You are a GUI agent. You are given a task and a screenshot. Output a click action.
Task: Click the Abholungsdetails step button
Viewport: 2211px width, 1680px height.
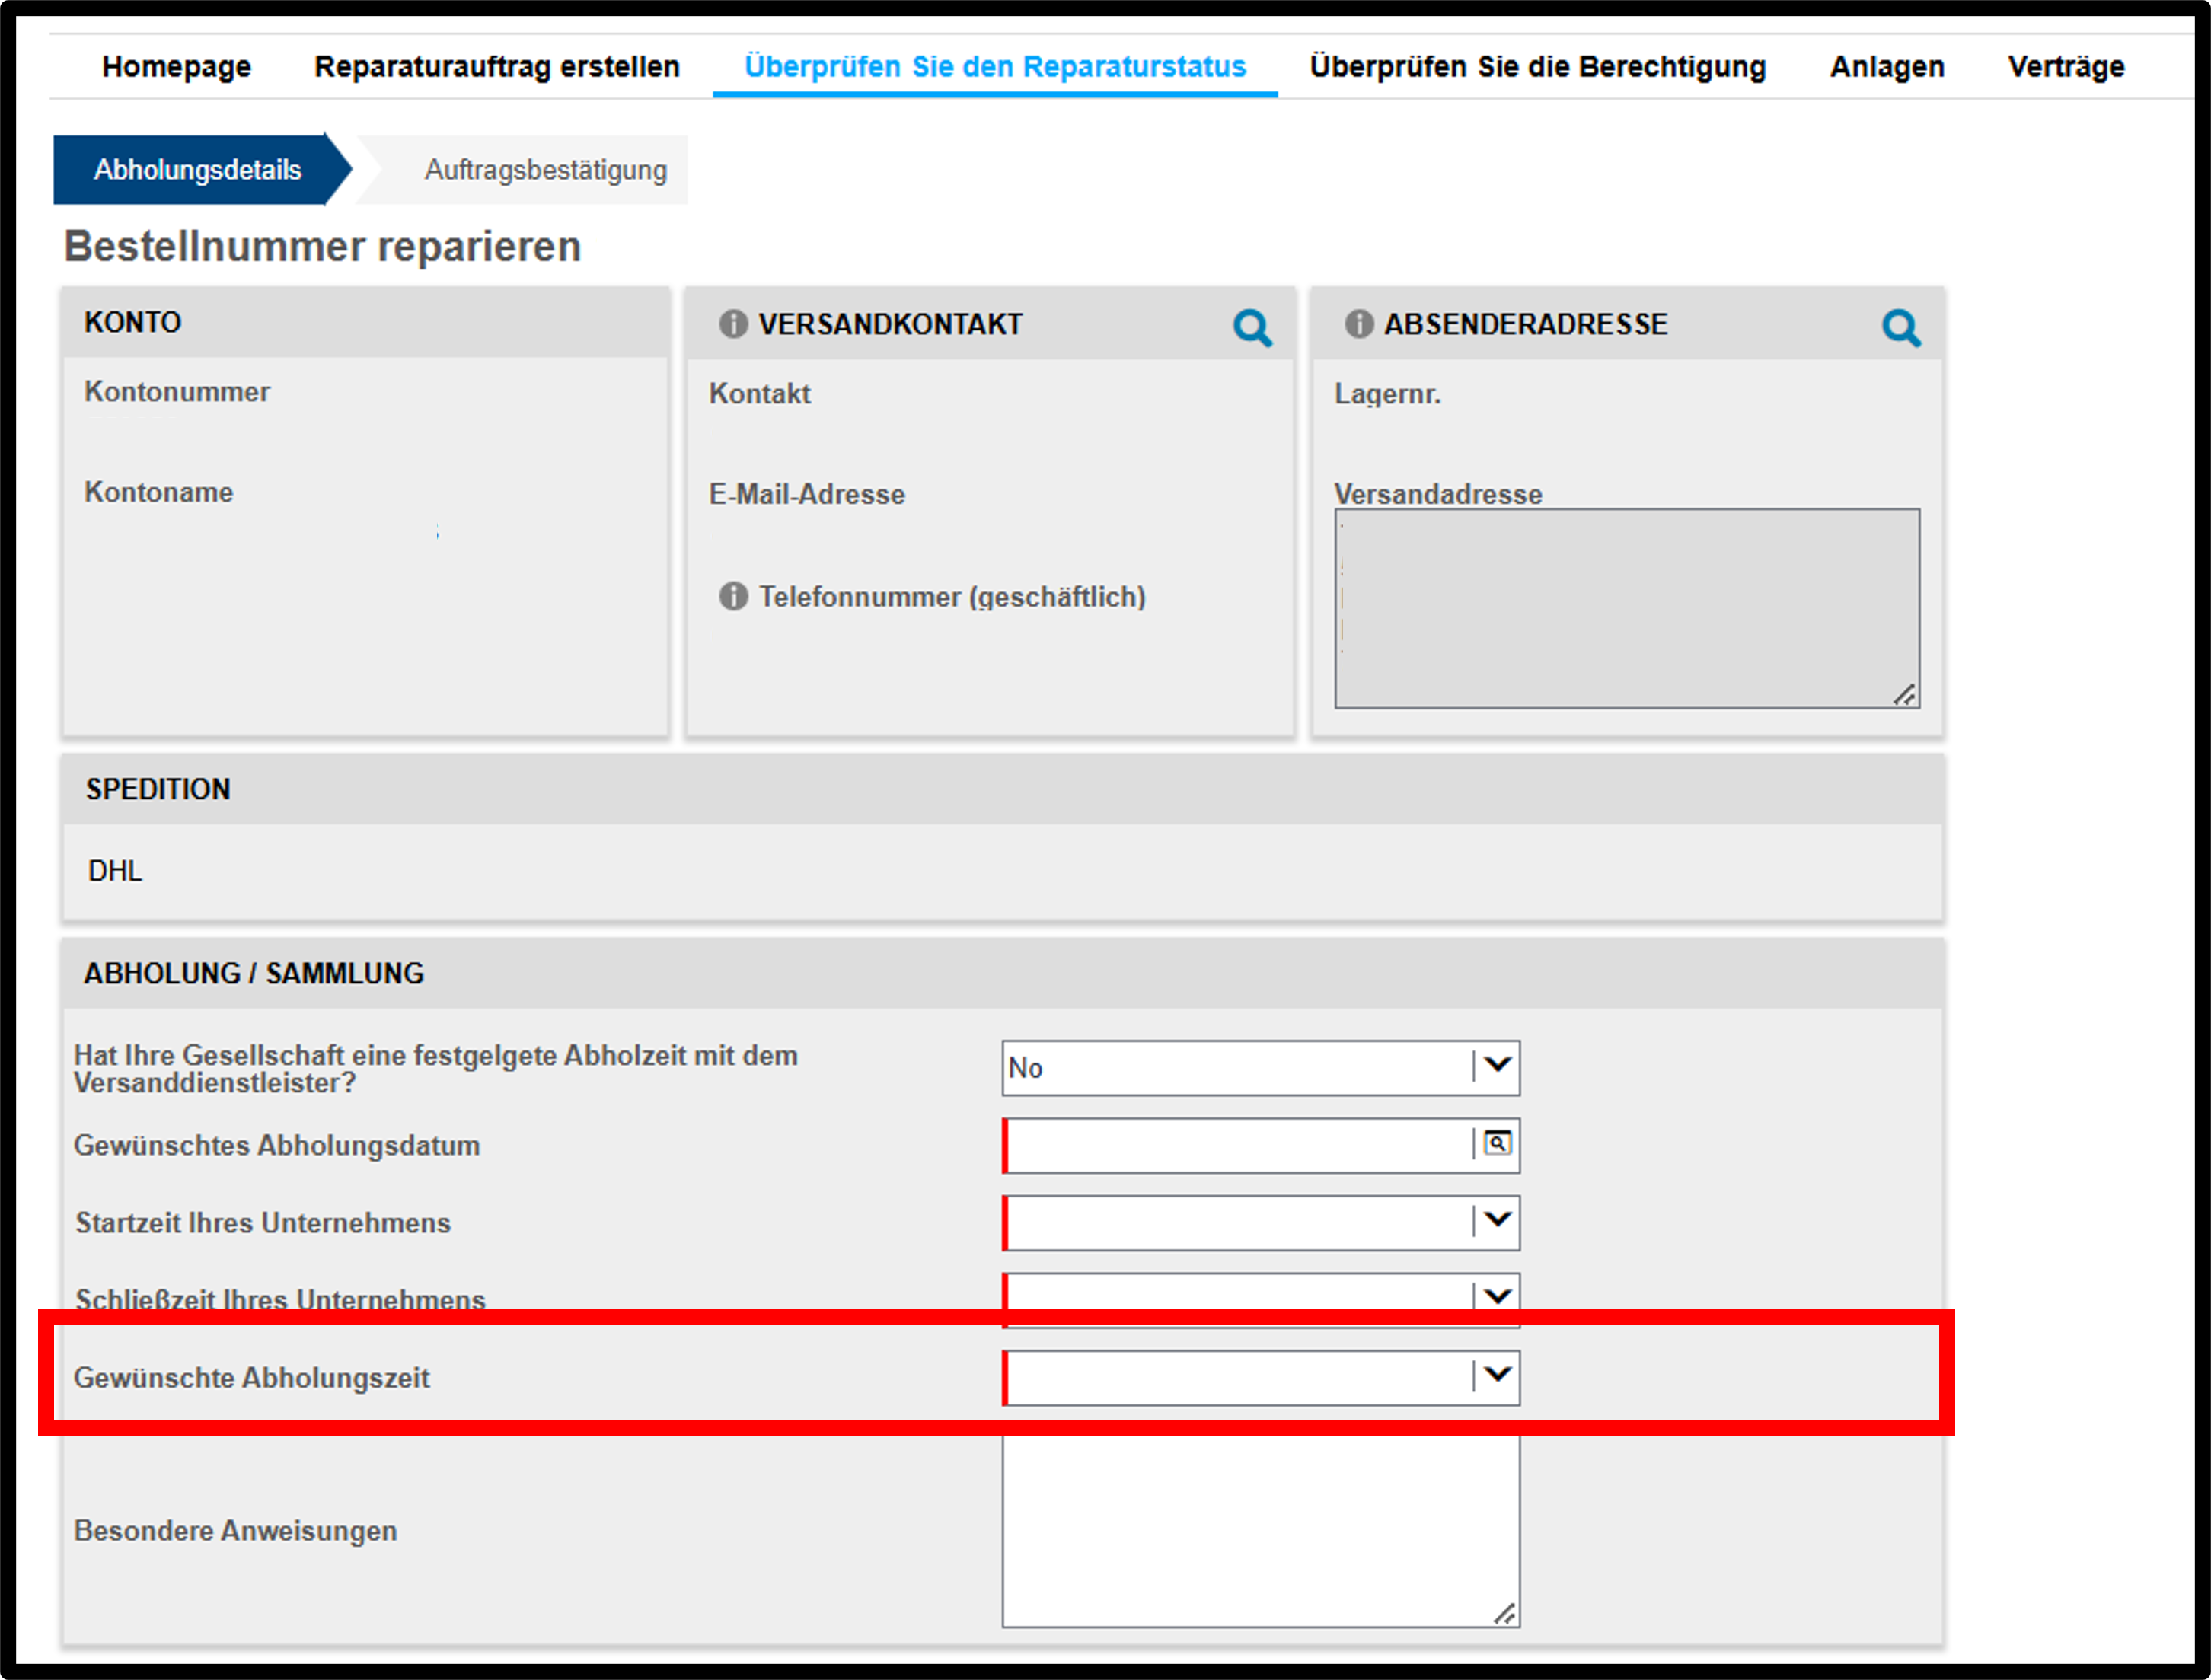point(198,170)
